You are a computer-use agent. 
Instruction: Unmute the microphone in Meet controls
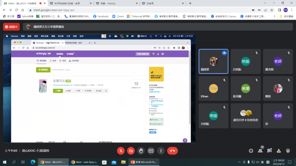click(121, 151)
